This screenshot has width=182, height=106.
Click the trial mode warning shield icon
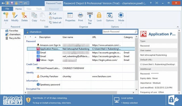(28, 100)
